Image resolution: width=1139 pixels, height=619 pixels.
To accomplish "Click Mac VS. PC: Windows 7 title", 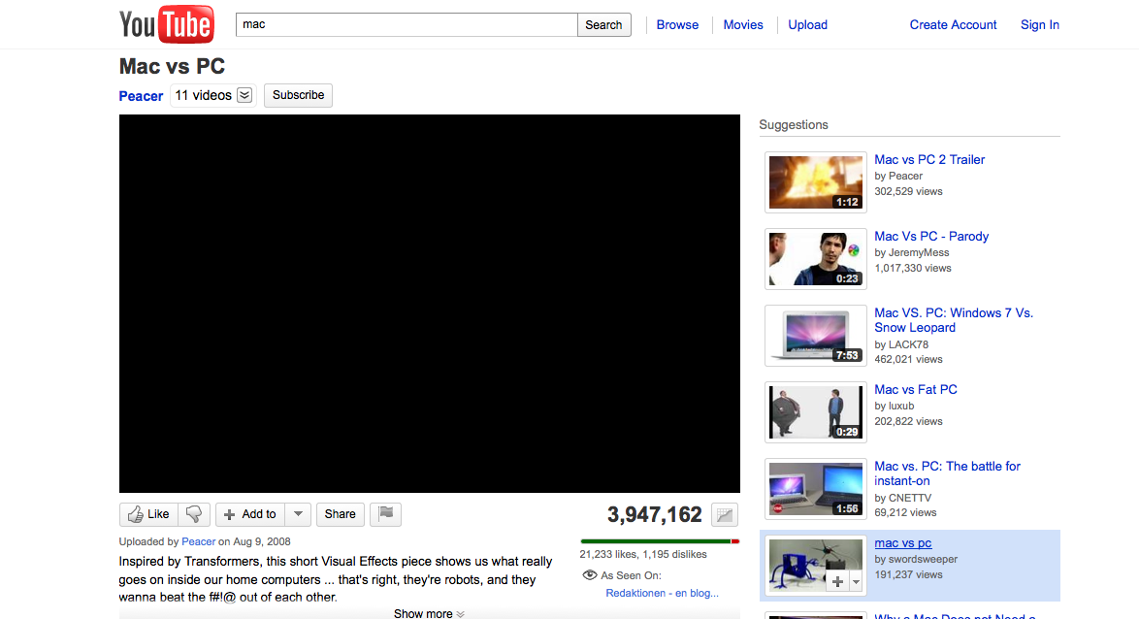I will [x=953, y=320].
